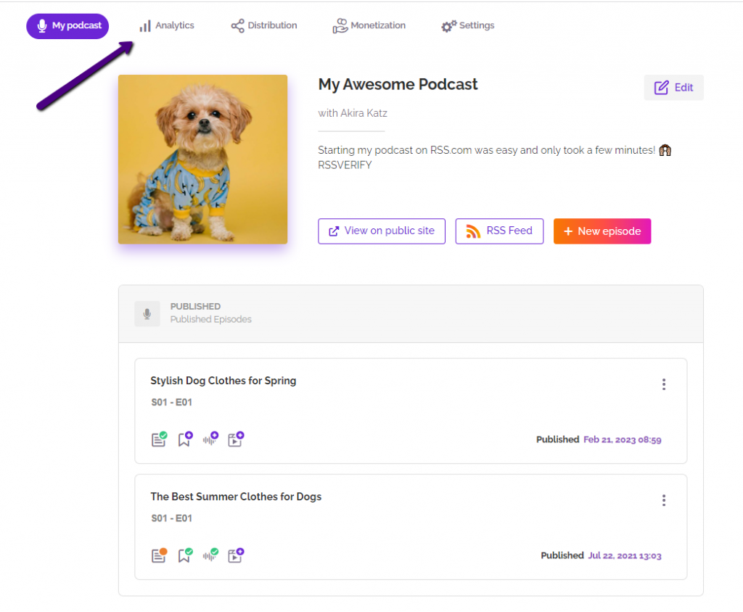Viewport: 743px width, 612px height.
Task: Click S01 - E01 under Stylish Dog Clothes
Action: (171, 402)
